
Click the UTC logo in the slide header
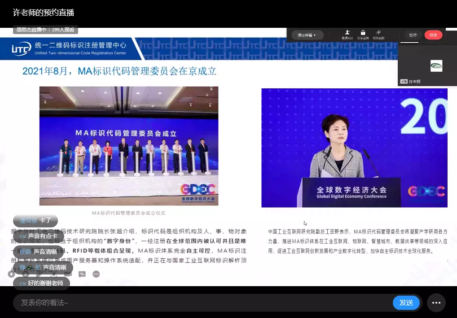click(21, 48)
